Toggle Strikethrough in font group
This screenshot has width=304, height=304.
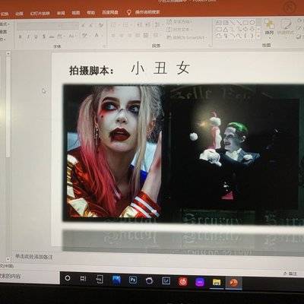click(52, 36)
